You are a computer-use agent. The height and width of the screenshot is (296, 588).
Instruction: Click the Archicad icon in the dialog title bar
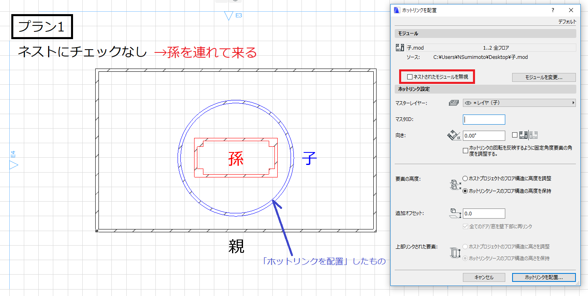point(397,10)
